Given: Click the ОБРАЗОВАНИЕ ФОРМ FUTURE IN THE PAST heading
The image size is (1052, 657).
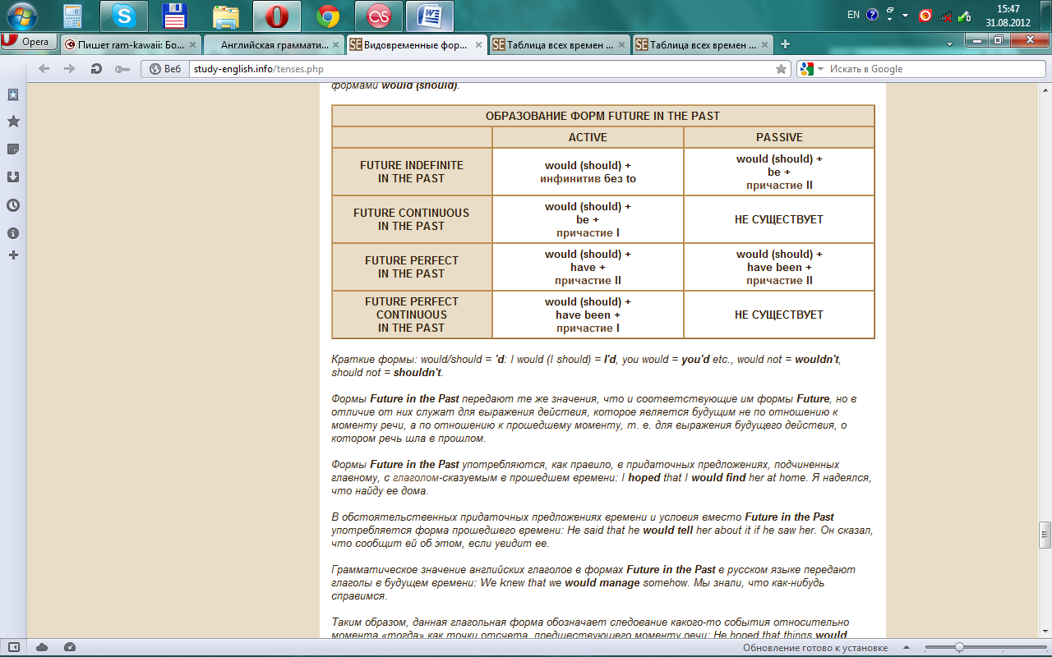Looking at the screenshot, I should tap(602, 116).
